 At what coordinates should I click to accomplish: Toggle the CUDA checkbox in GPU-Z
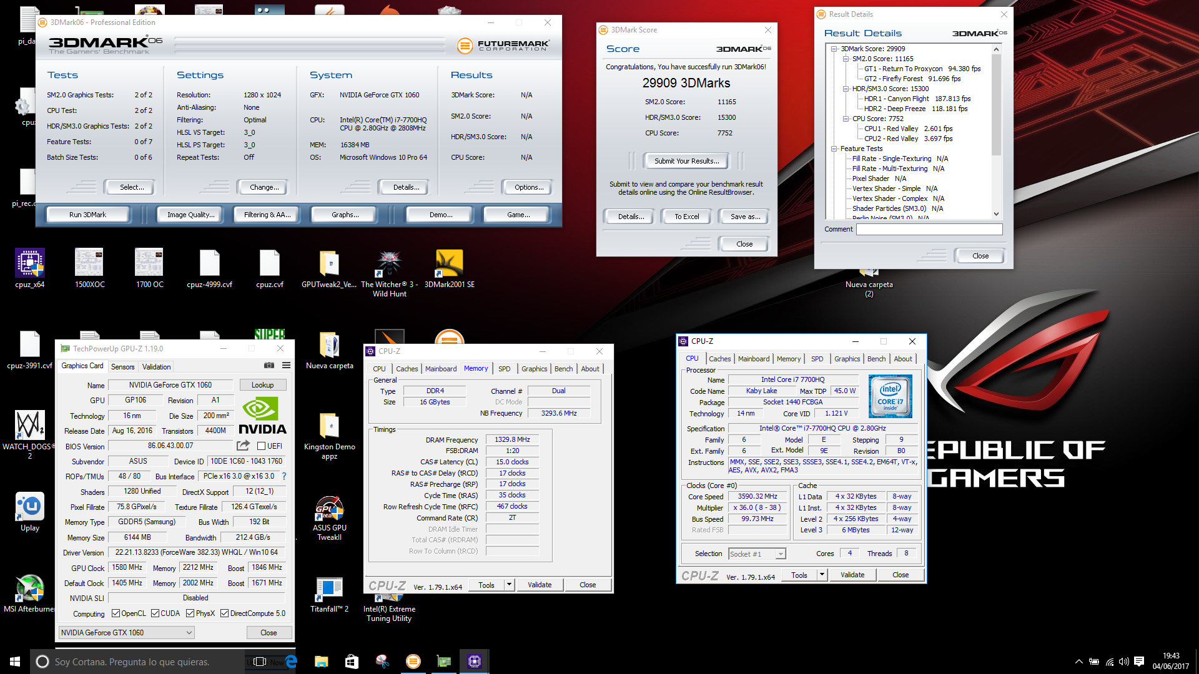point(155,613)
